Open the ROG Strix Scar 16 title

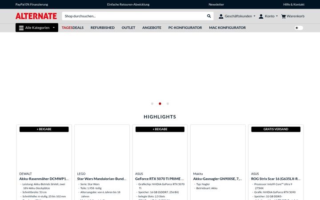pos(276,179)
